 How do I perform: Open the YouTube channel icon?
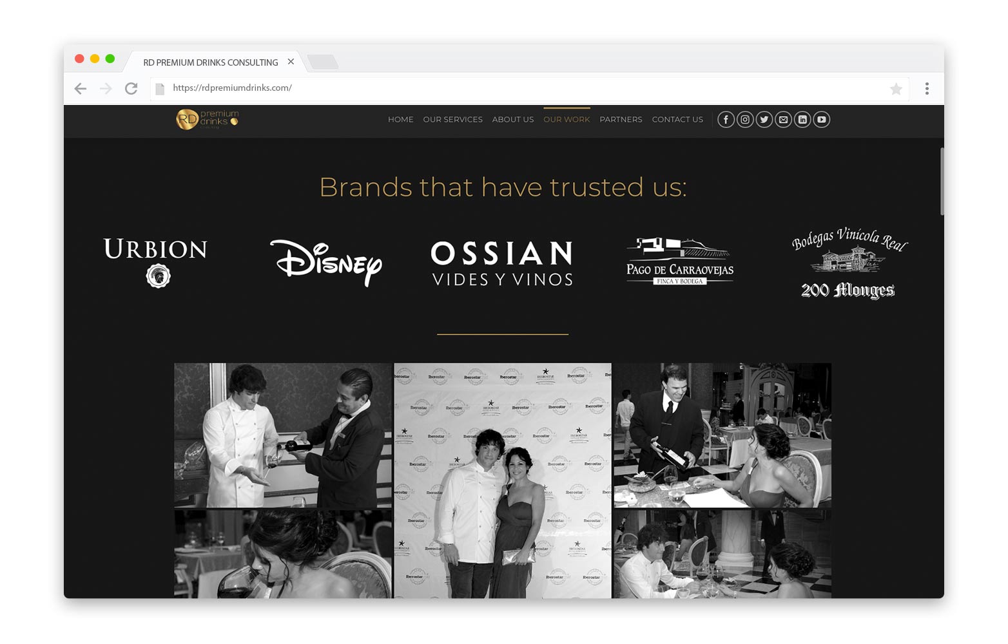pyautogui.click(x=821, y=119)
